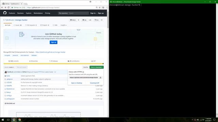
Task: Click the help icon beside Clone with HTTPS
Action: point(83,72)
